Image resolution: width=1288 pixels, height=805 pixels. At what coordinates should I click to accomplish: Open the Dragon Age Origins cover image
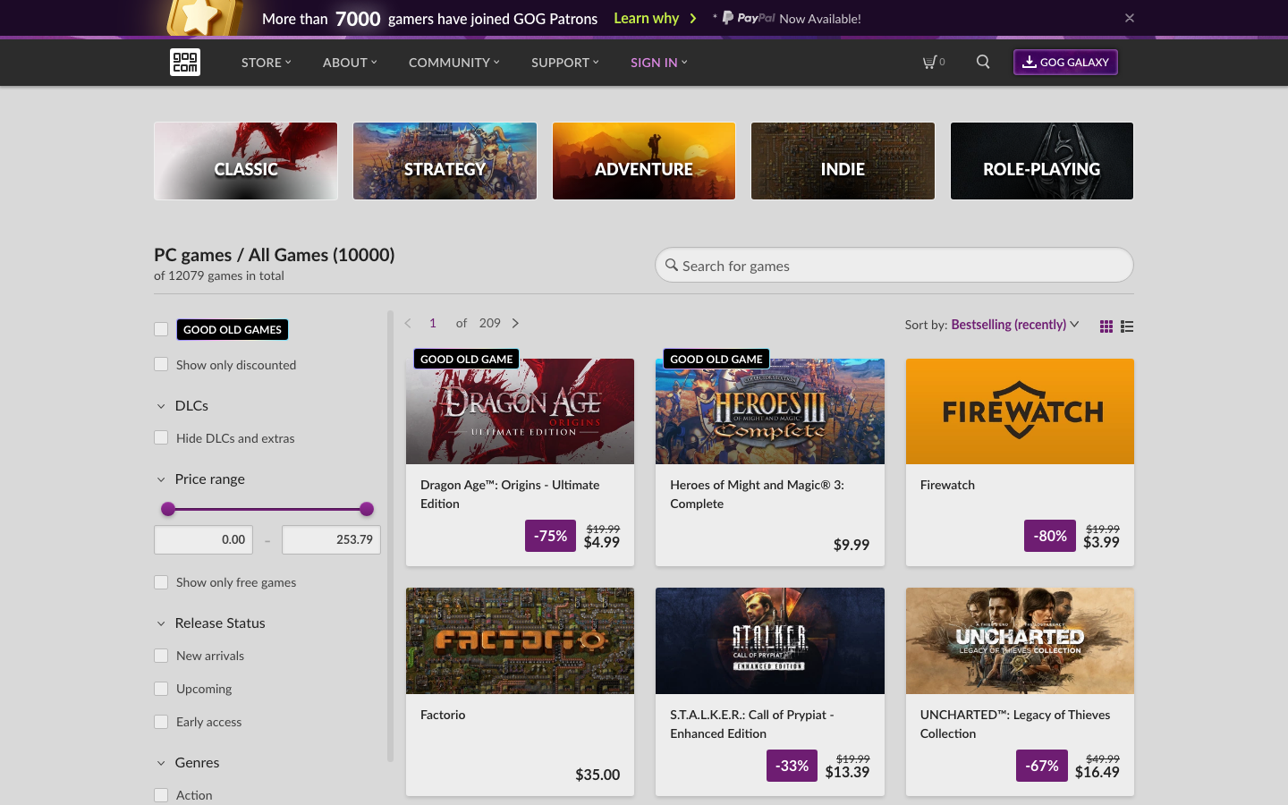coord(520,411)
